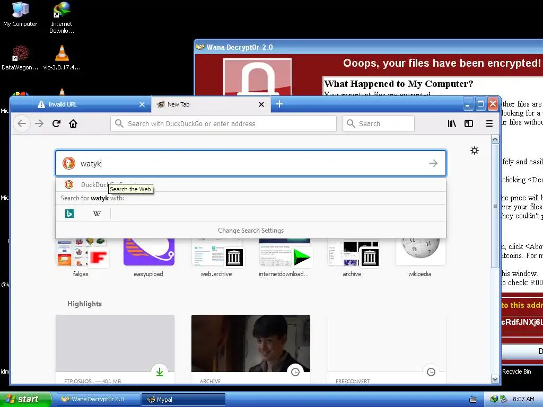
Task: Click 'What Happened to My Computer?' heading
Action: [398, 84]
